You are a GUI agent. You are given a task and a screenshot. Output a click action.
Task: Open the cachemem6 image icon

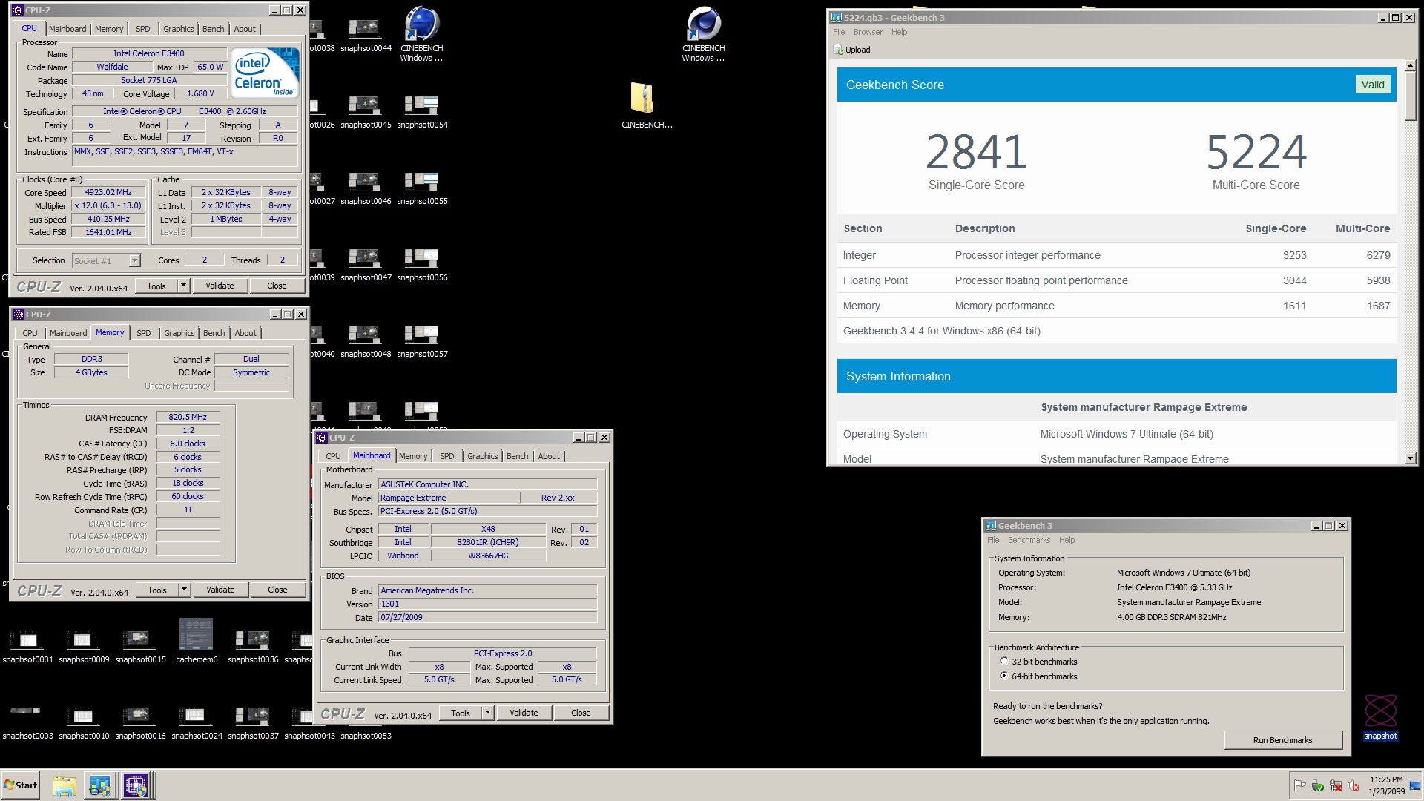point(197,641)
